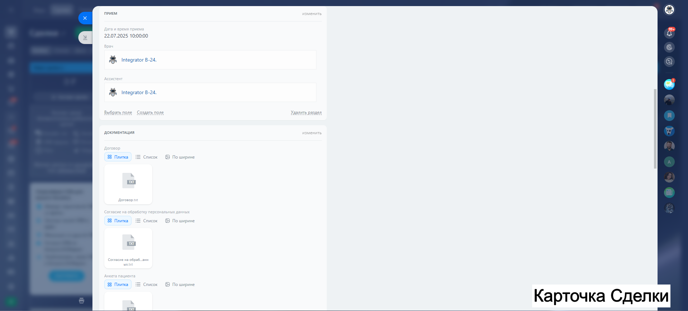Open the dark robot avatar at sidebar bottom
Screen dimensions: 688x311
[669, 208]
